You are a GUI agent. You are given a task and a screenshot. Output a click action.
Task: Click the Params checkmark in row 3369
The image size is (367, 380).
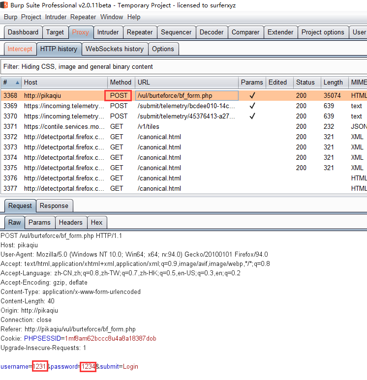click(252, 106)
